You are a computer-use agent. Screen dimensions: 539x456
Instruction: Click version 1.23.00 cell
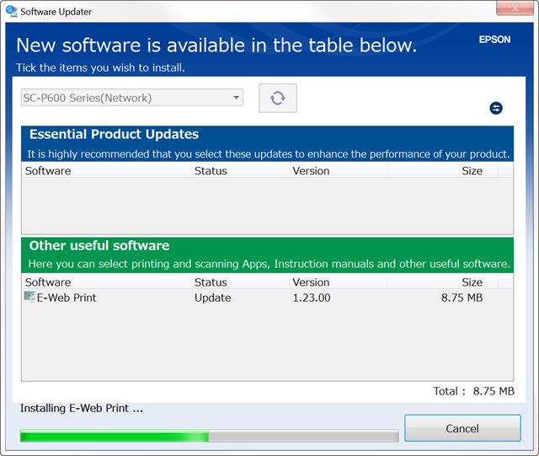(312, 298)
